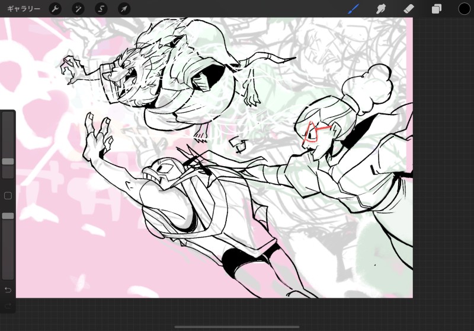The width and height of the screenshot is (474, 331).
Task: Select the Smudge tool
Action: (x=381, y=9)
